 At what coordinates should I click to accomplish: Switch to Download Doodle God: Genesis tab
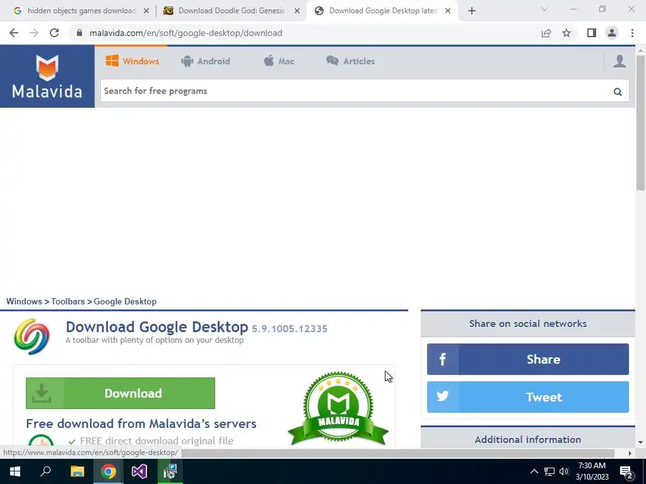231,11
